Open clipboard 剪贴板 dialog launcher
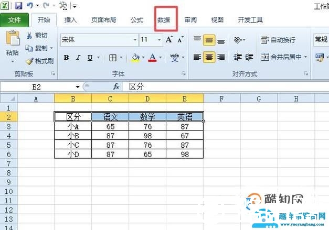The height and width of the screenshot is (230, 329). [53, 73]
